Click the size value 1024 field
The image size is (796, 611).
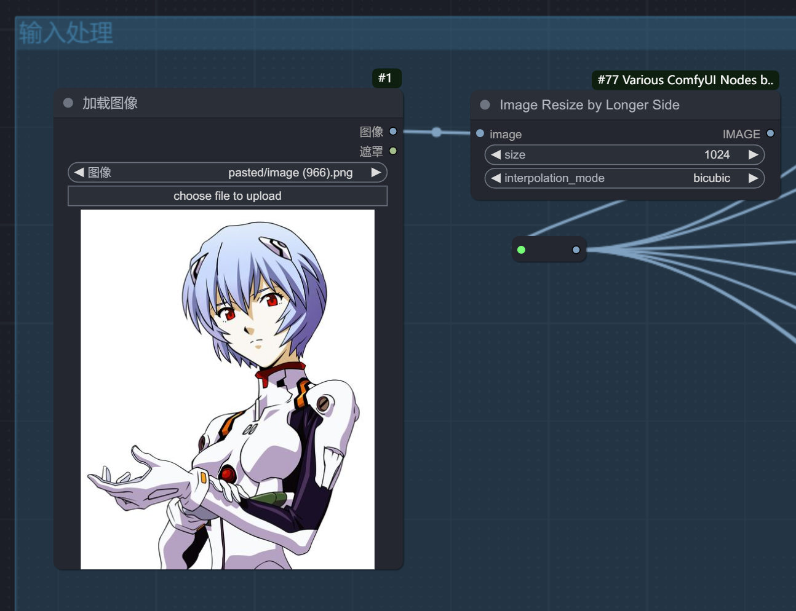click(624, 155)
